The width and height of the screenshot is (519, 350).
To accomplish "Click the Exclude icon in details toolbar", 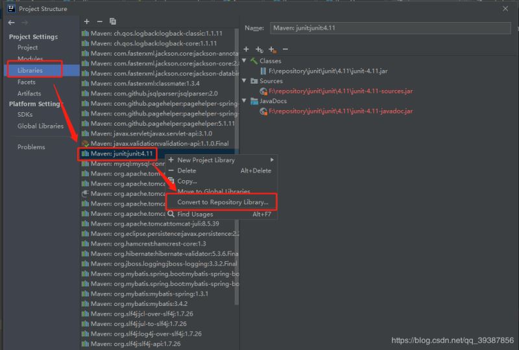I will point(272,49).
